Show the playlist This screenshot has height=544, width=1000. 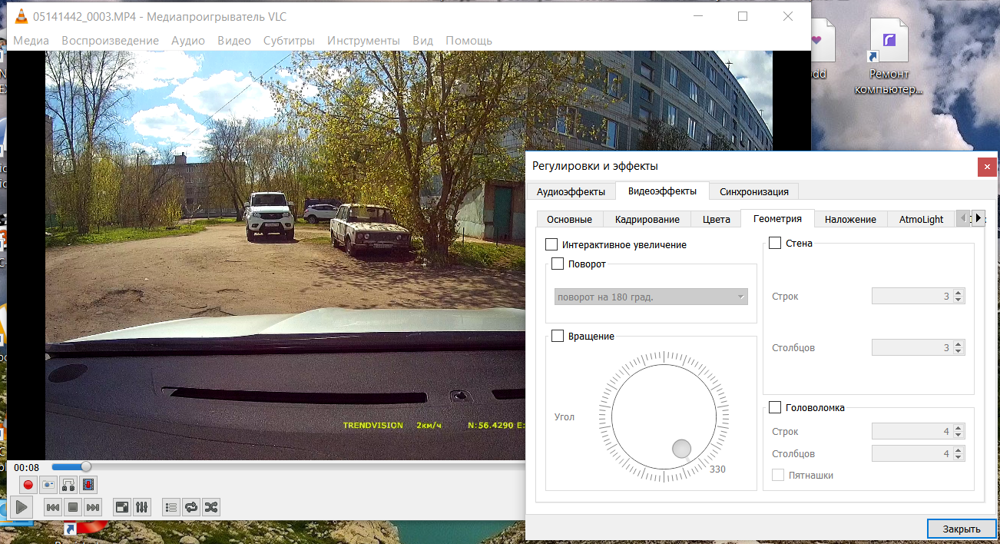[171, 507]
